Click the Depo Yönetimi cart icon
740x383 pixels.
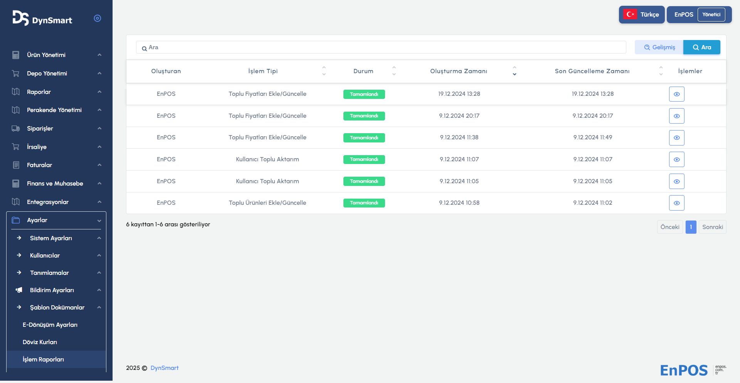(16, 74)
